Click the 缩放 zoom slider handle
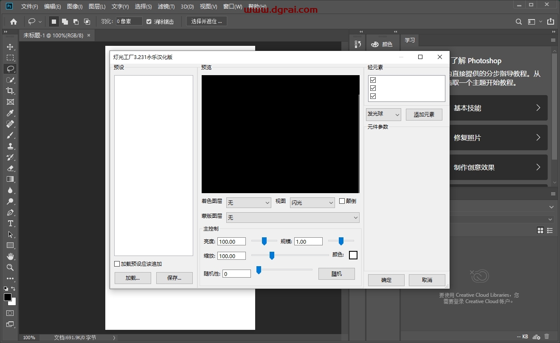560x343 pixels. (272, 255)
